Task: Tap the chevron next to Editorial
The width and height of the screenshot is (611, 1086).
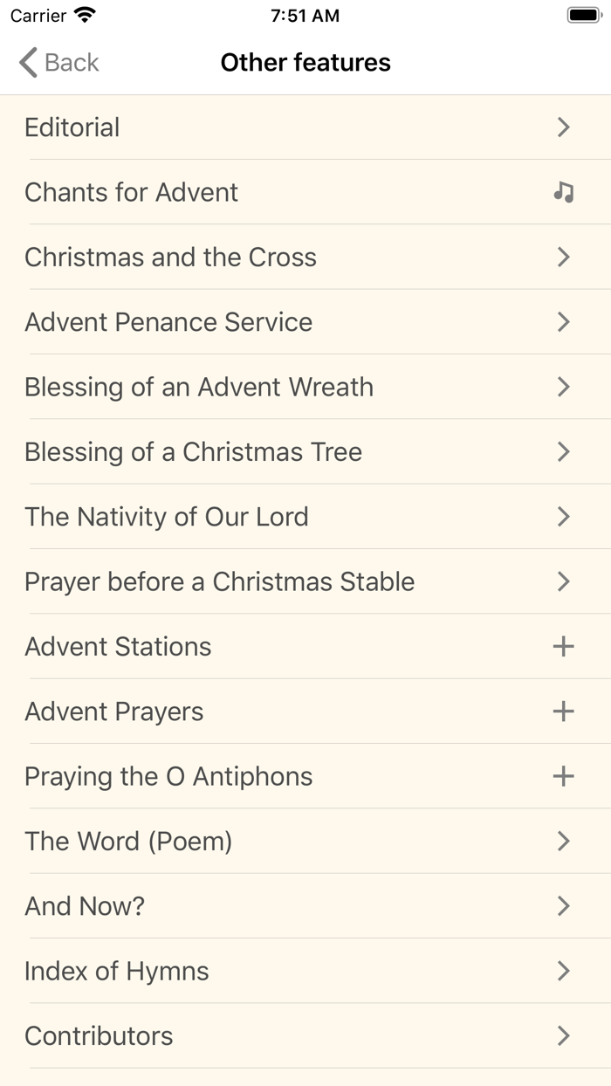Action: [563, 127]
